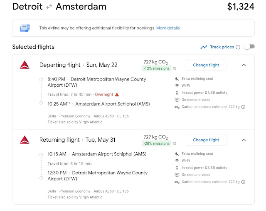Click departing flight emissions info icon
Image resolution: width=266 pixels, height=211 pixels.
175,69
